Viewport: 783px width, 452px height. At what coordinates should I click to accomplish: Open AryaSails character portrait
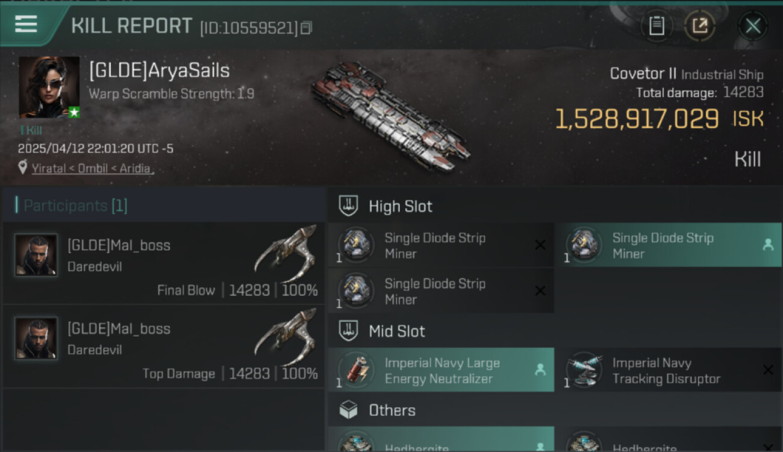(49, 87)
